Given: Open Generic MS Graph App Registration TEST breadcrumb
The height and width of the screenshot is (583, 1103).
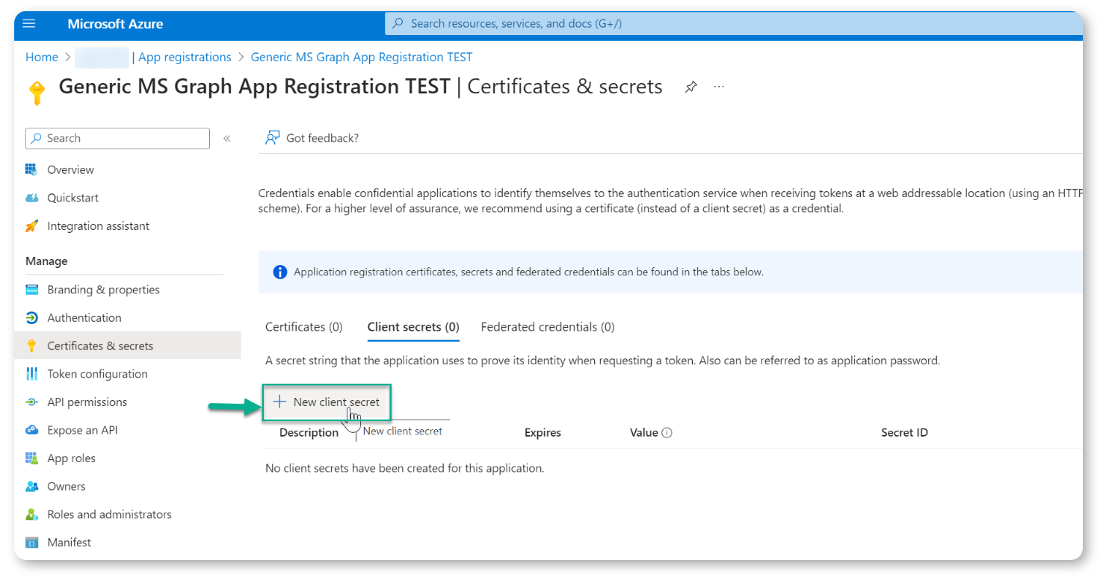Looking at the screenshot, I should coord(362,57).
